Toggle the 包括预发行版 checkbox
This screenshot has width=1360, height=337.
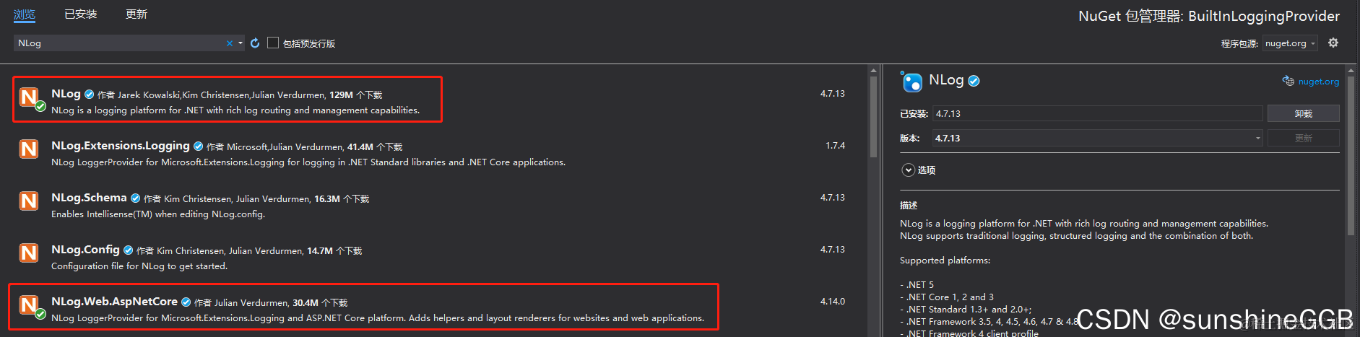273,43
